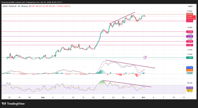Select the rising purple trendline on price candles

pyautogui.click(x=122, y=18)
